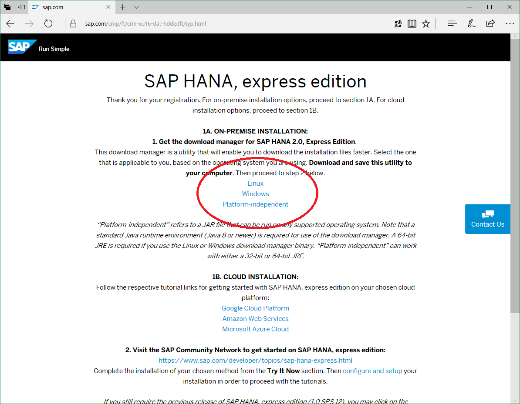Viewport: 520px width, 404px height.
Task: Select the sap.com browser tab
Action: tap(71, 7)
